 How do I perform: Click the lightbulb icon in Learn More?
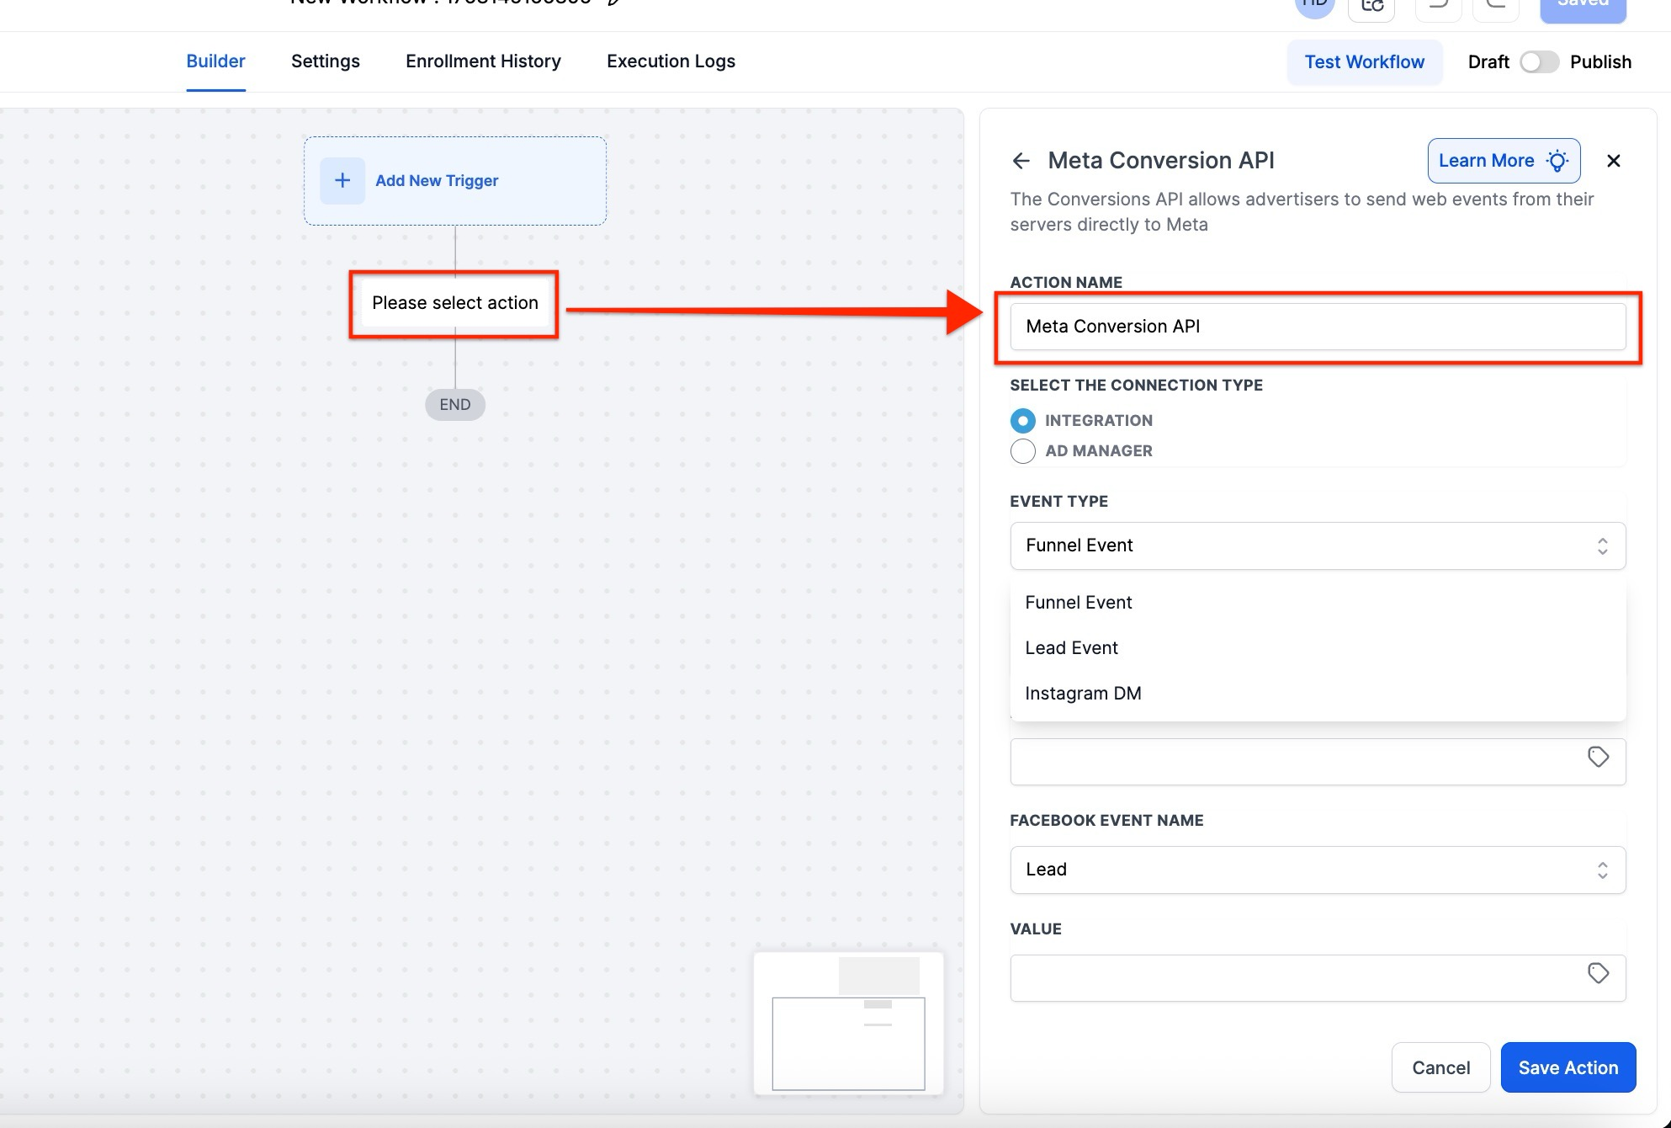1557,161
